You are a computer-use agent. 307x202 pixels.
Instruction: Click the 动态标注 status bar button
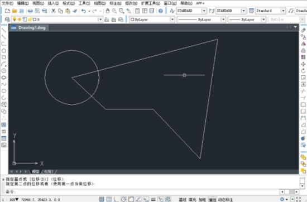226,199
